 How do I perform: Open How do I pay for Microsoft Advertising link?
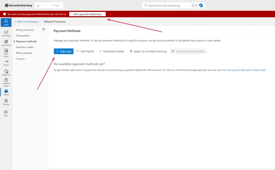243,70
